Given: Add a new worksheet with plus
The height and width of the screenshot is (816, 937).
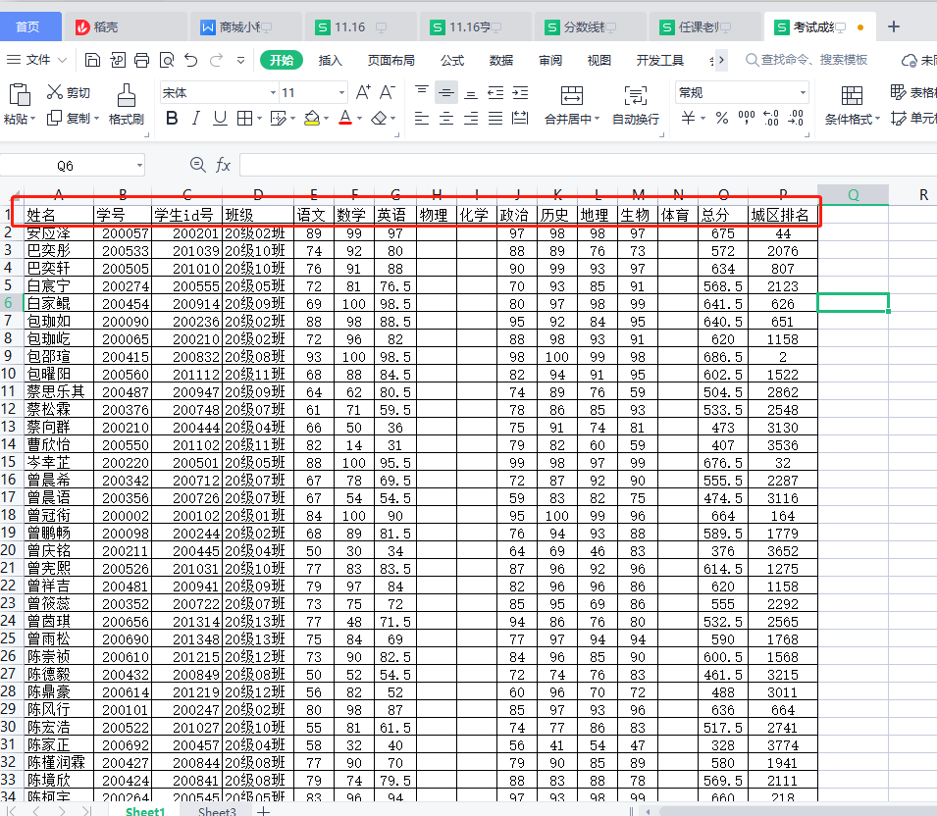Looking at the screenshot, I should click(x=263, y=811).
